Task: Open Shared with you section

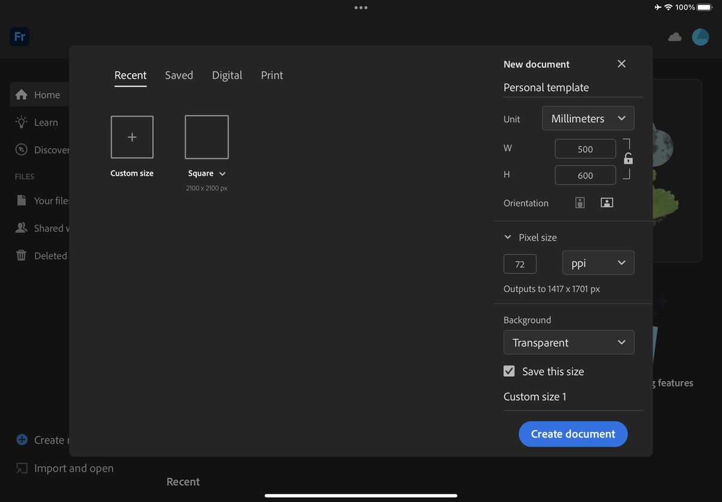Action: coord(22,228)
